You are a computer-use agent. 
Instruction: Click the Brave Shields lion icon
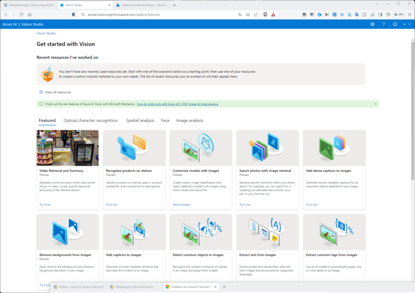click(265, 14)
